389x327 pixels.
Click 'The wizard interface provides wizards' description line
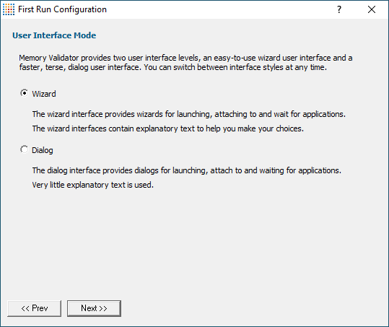pos(189,114)
